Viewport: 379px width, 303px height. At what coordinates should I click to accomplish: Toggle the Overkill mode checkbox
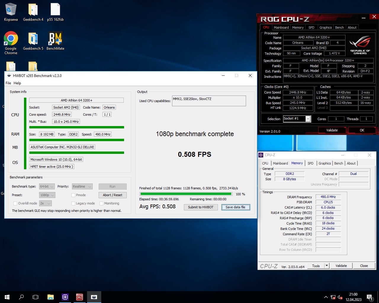15,203
